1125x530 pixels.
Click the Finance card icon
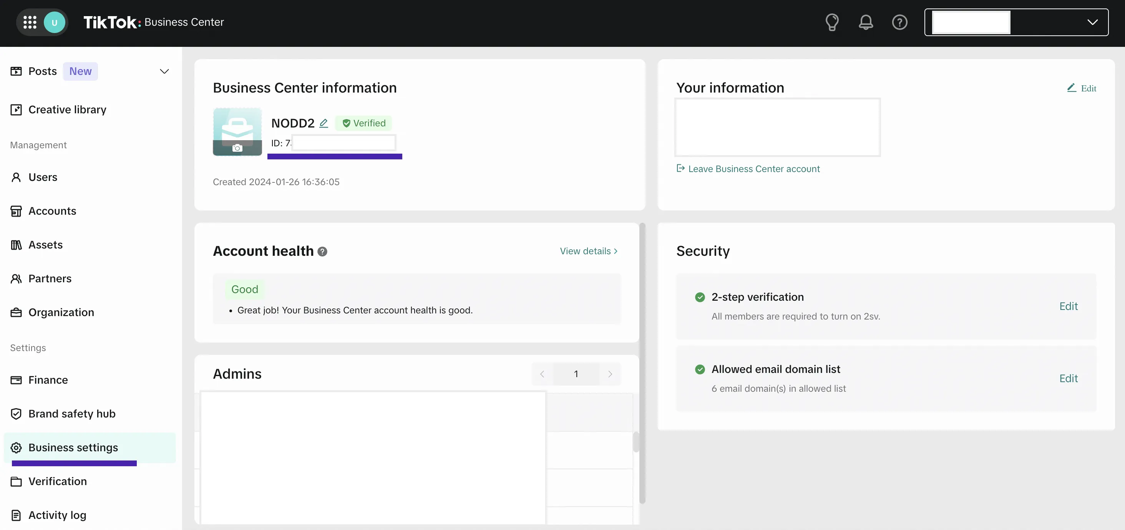(16, 380)
